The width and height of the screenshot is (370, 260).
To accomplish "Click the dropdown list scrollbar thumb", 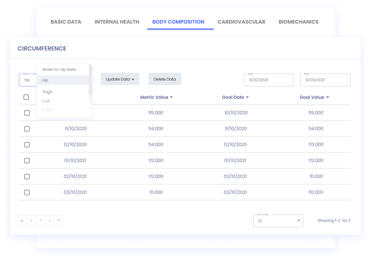I will click(x=90, y=80).
